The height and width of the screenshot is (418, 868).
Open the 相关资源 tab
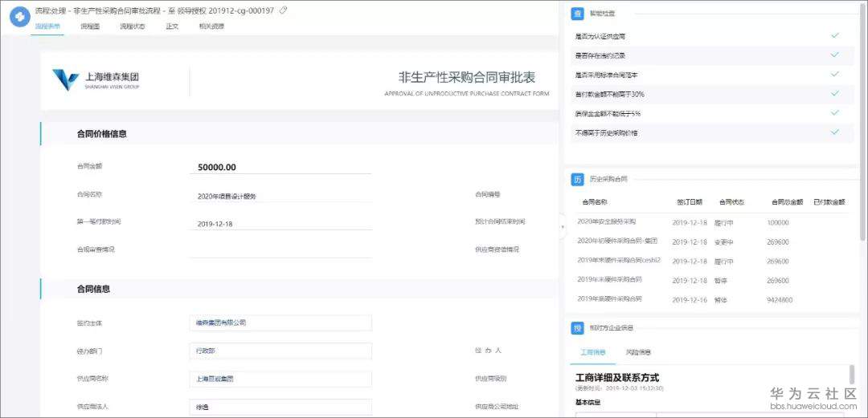click(x=212, y=26)
